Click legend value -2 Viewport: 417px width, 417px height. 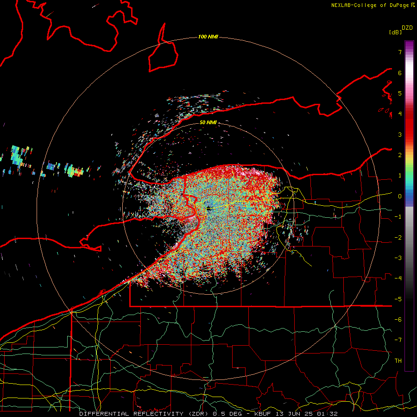398,238
